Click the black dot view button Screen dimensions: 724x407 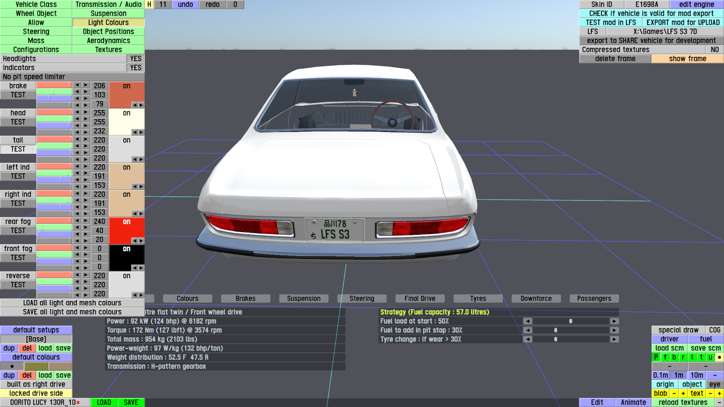point(719,357)
